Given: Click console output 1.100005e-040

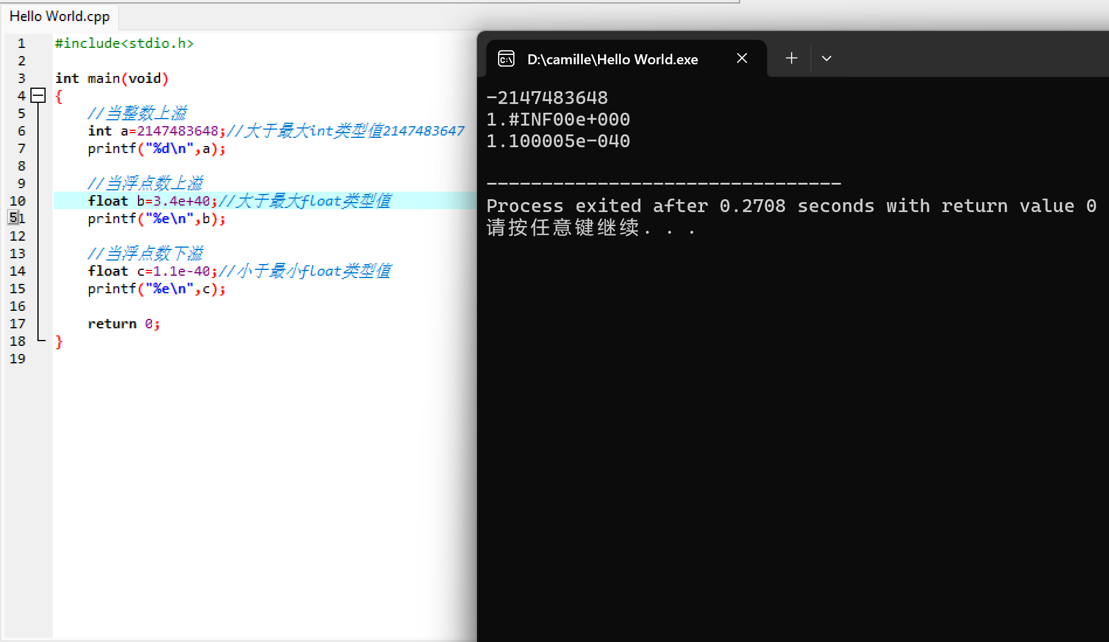Looking at the screenshot, I should click(558, 141).
